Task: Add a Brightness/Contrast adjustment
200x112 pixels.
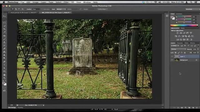Action: 177,33
